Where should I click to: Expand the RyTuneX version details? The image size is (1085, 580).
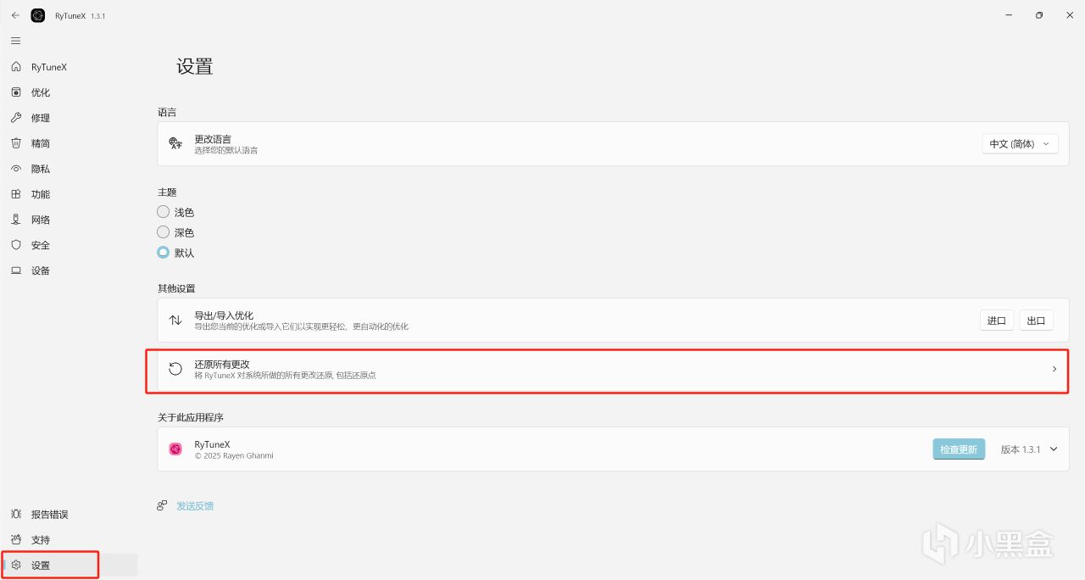1054,449
